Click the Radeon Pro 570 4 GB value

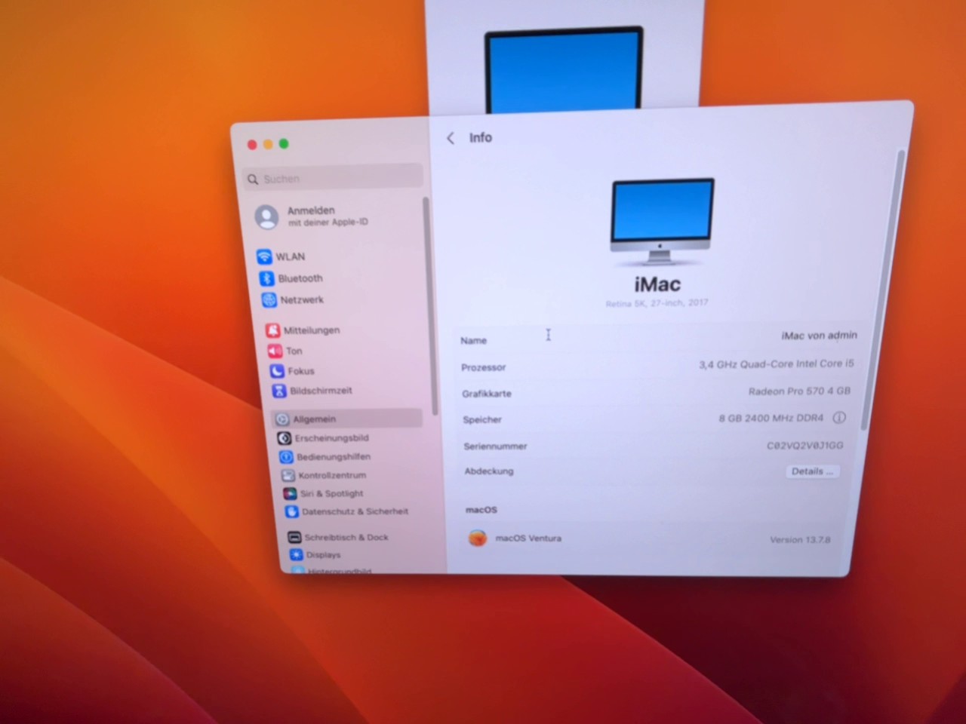(799, 391)
